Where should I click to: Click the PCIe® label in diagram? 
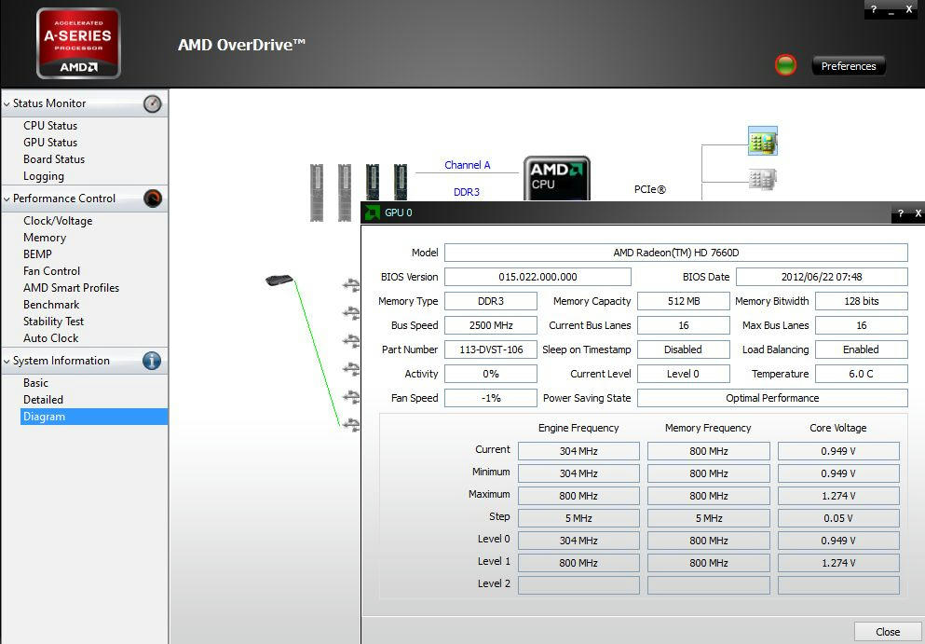point(650,189)
